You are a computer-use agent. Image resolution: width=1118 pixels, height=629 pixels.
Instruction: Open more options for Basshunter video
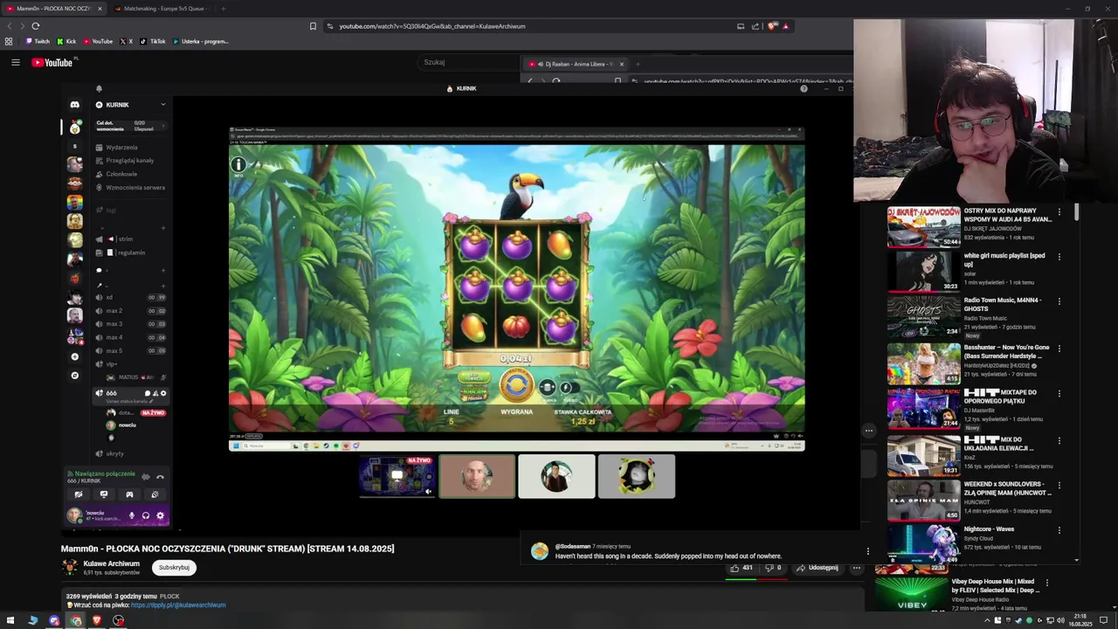pos(1059,349)
